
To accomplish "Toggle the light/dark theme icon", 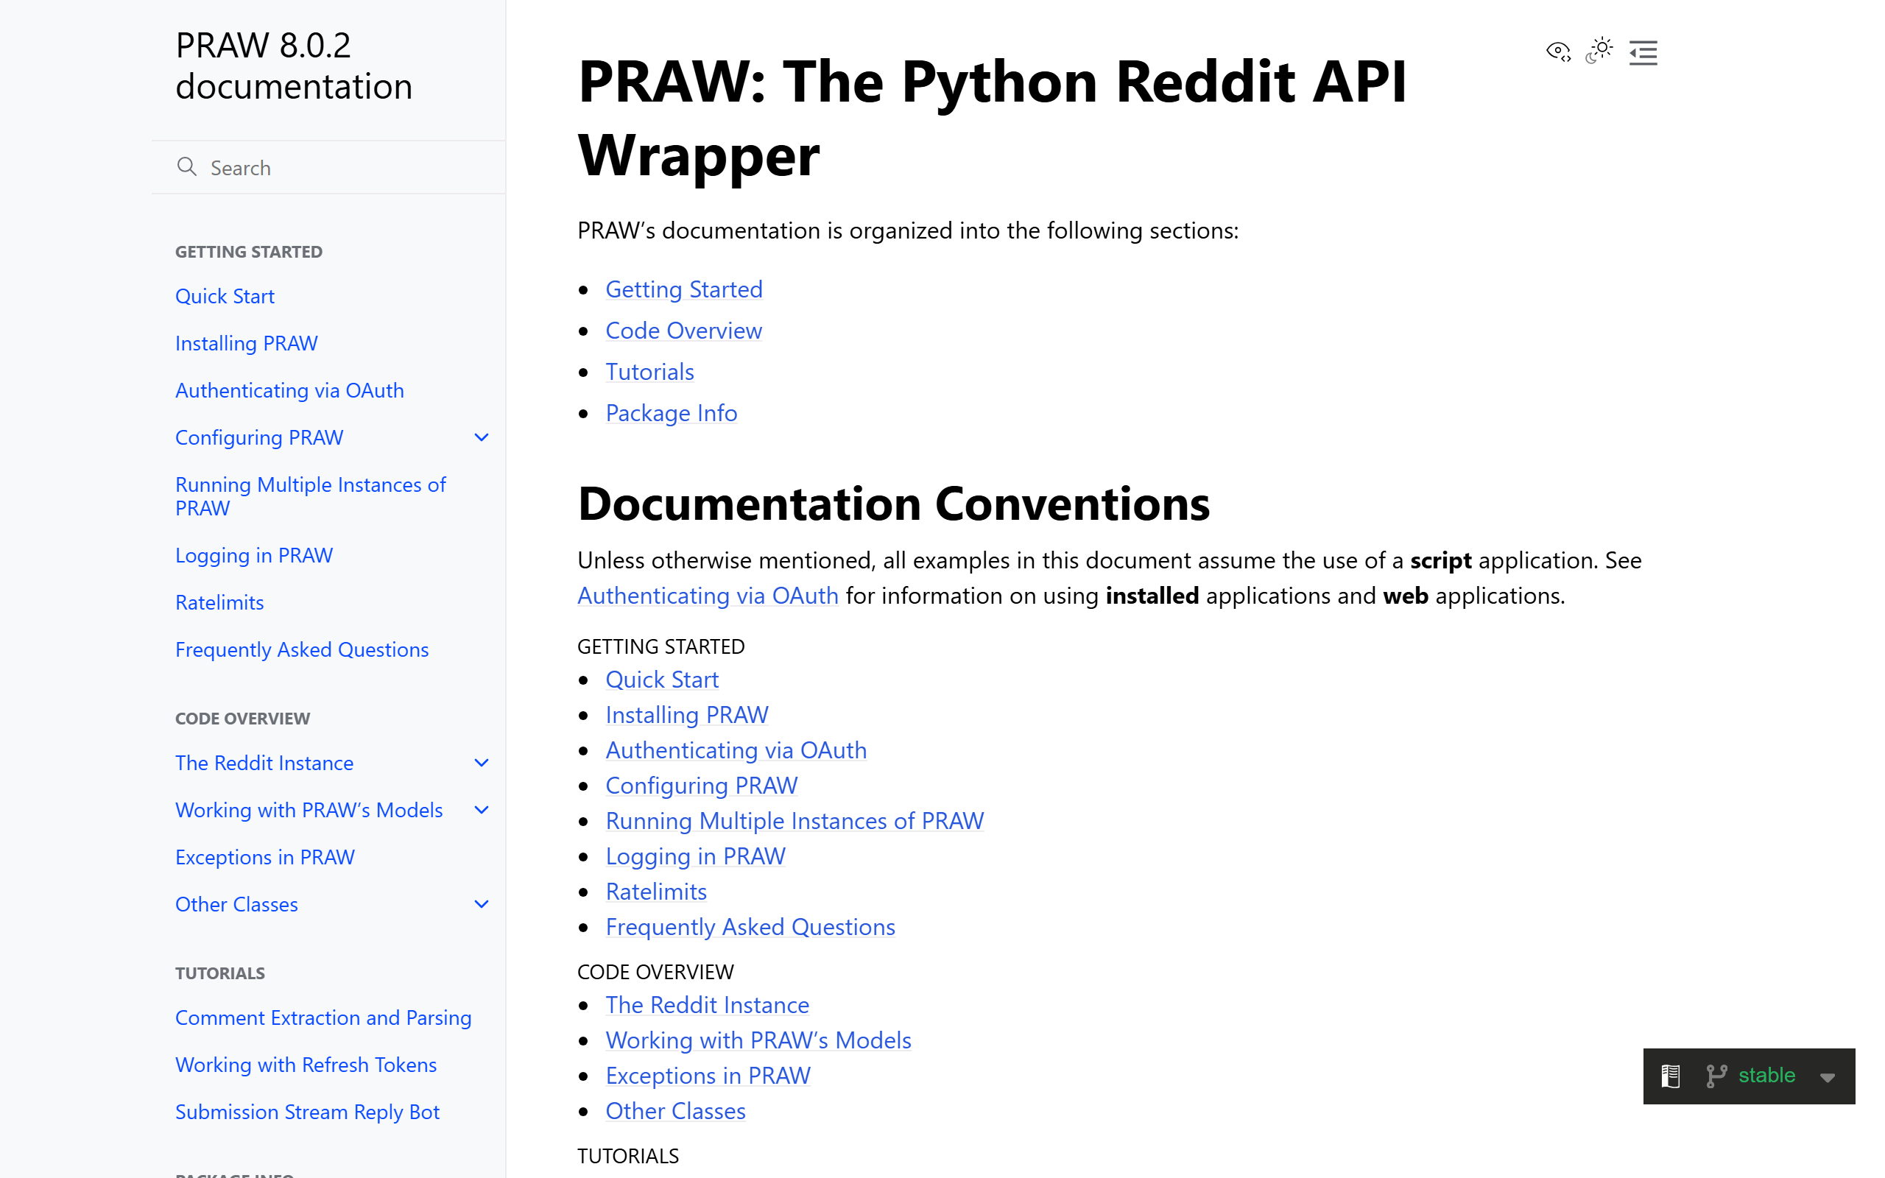I will click(x=1599, y=51).
